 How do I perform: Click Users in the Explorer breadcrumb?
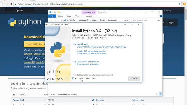(x=94, y=20)
